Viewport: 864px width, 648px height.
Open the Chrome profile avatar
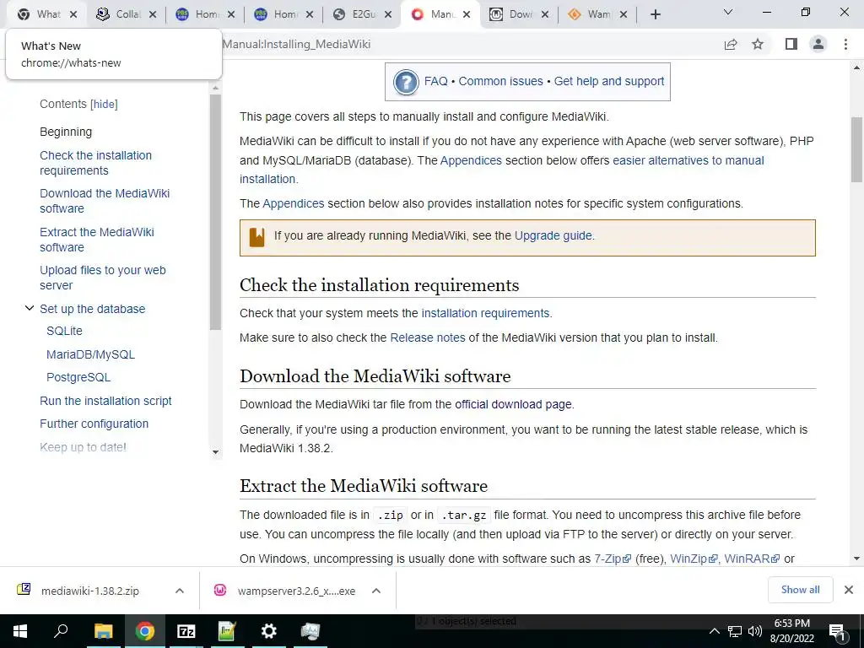(x=818, y=44)
